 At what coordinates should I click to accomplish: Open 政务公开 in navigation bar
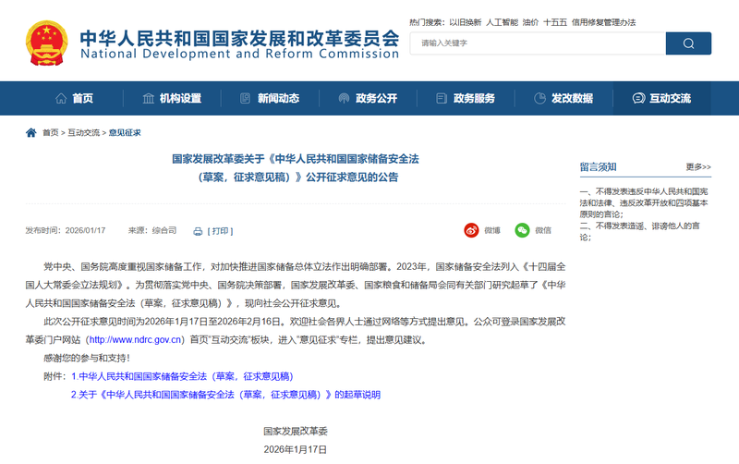(368, 99)
